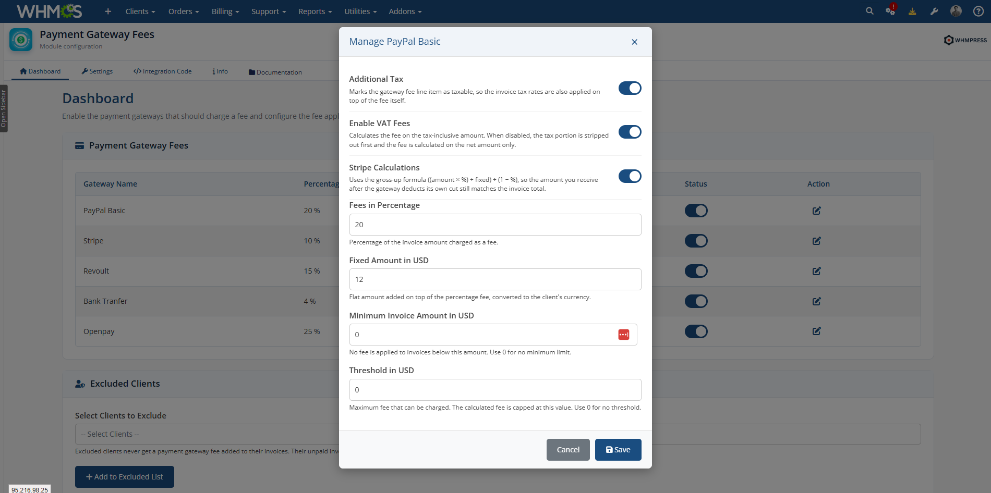Click the download marketplace icon in navbar
This screenshot has height=493, width=991.
[x=912, y=11]
